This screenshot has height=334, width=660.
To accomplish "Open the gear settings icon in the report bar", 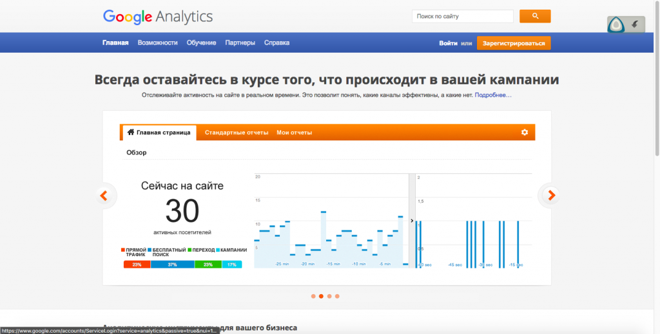I will pyautogui.click(x=525, y=133).
